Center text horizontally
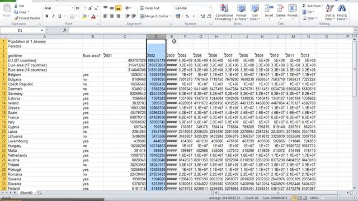 (x=112, y=16)
